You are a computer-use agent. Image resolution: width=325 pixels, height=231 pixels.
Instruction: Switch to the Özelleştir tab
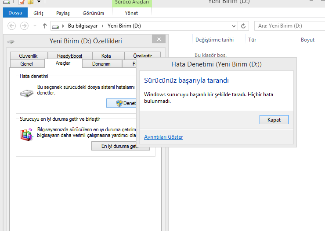(x=142, y=55)
